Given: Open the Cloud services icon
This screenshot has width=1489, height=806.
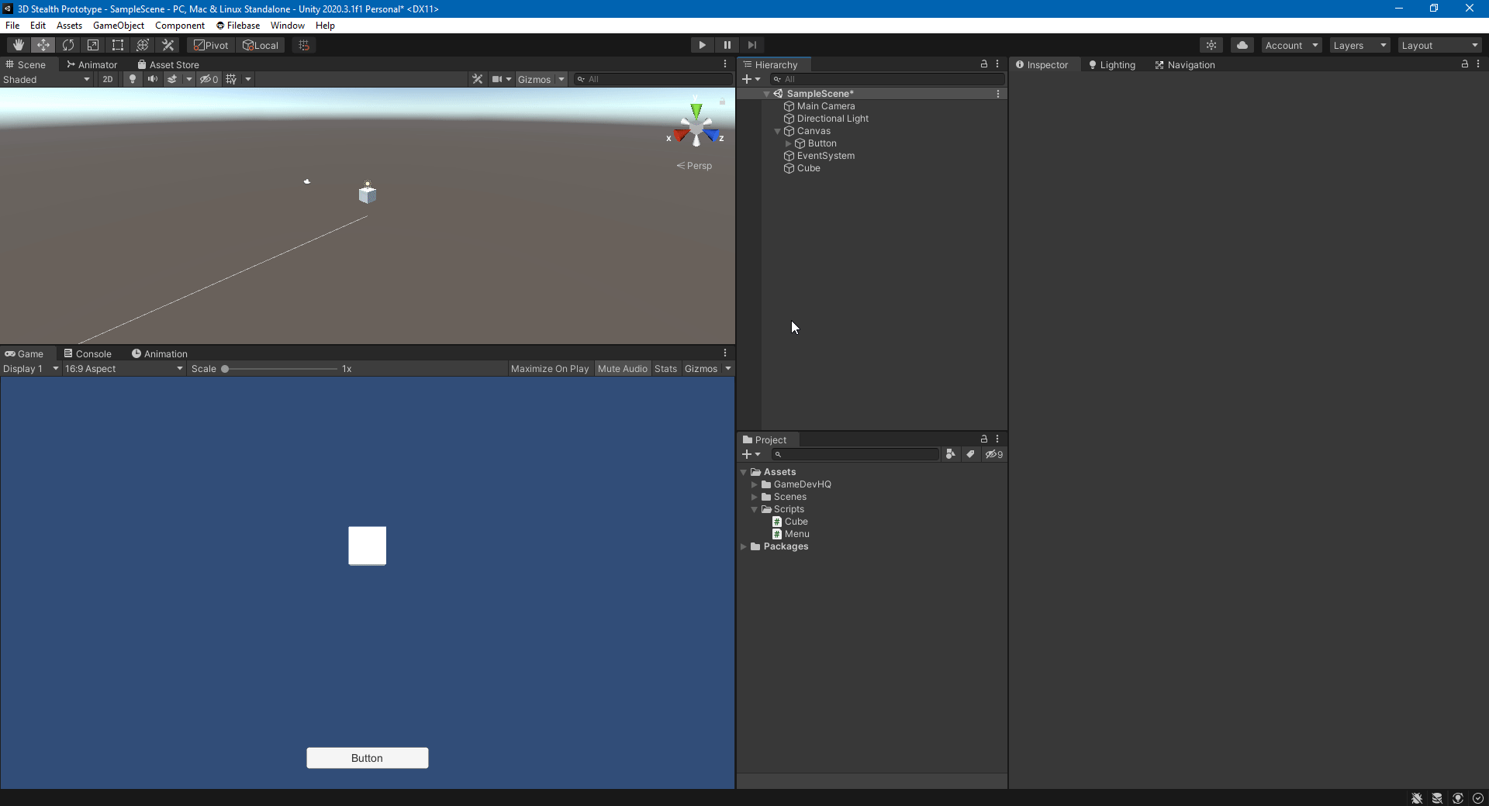Looking at the screenshot, I should (x=1242, y=45).
